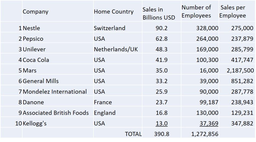The width and height of the screenshot is (256, 142).
Task: Select Mars sales per employee 2,187,500
Action: click(240, 70)
